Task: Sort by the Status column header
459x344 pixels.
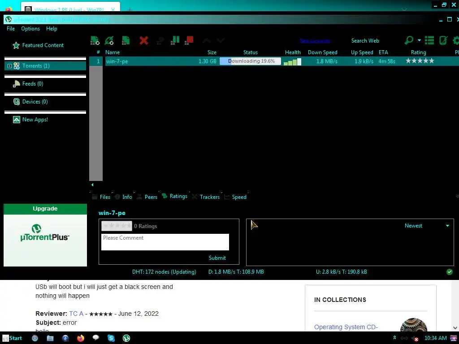Action: coord(250,52)
